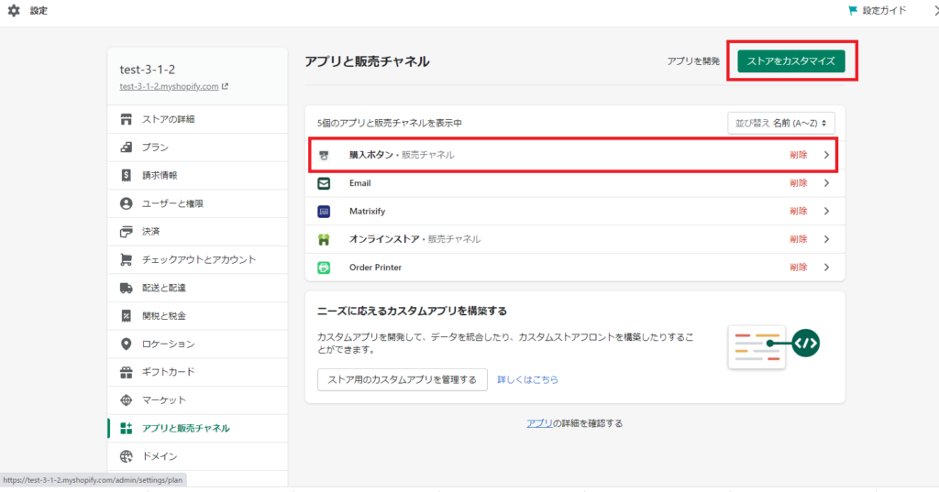Click the Matrixify app icon
Image resolution: width=939 pixels, height=492 pixels.
click(x=324, y=212)
